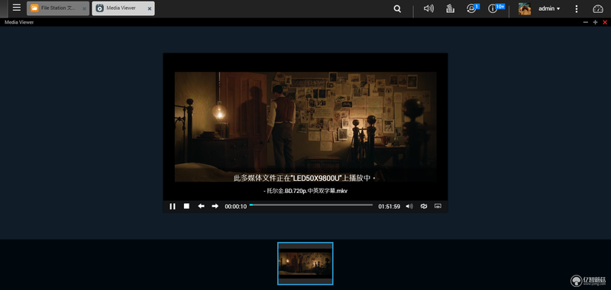Mute the player volume icon

[409, 206]
